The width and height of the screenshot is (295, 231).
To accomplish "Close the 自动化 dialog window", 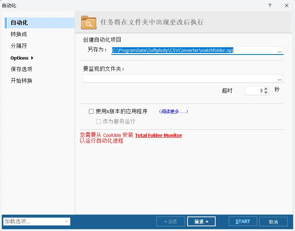I will click(287, 5).
